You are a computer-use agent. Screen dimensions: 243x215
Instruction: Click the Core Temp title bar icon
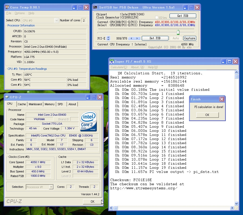point(7,7)
